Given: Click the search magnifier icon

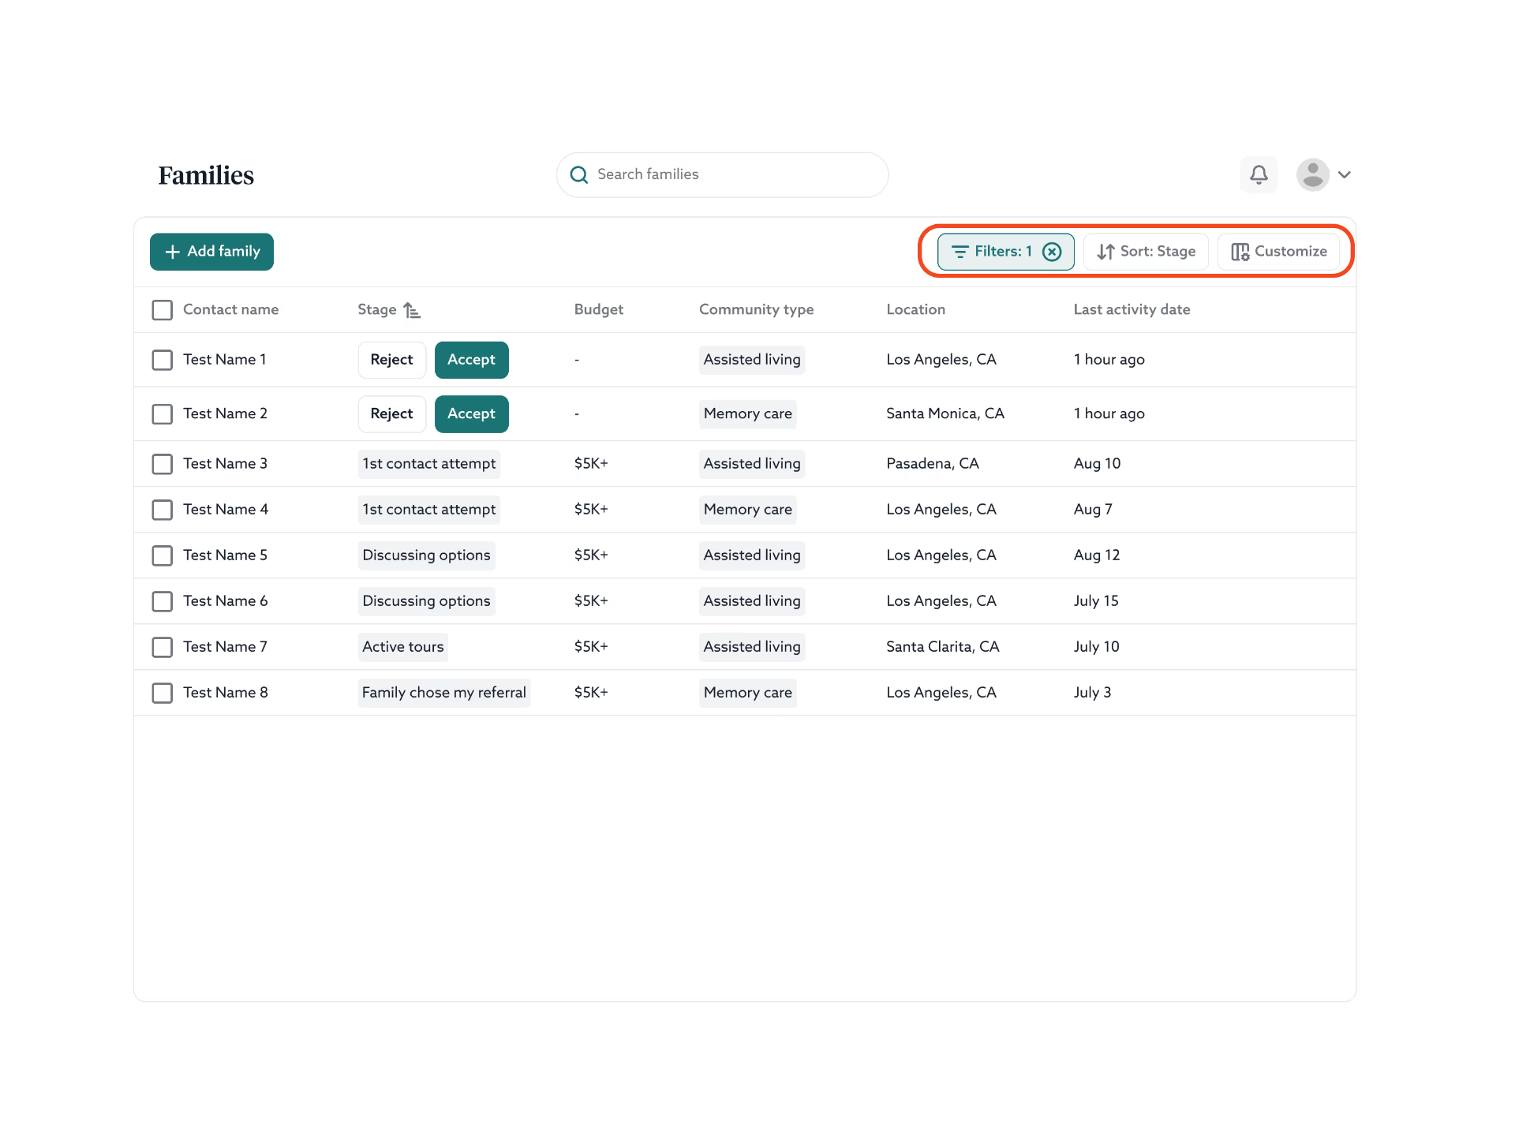Looking at the screenshot, I should [579, 174].
